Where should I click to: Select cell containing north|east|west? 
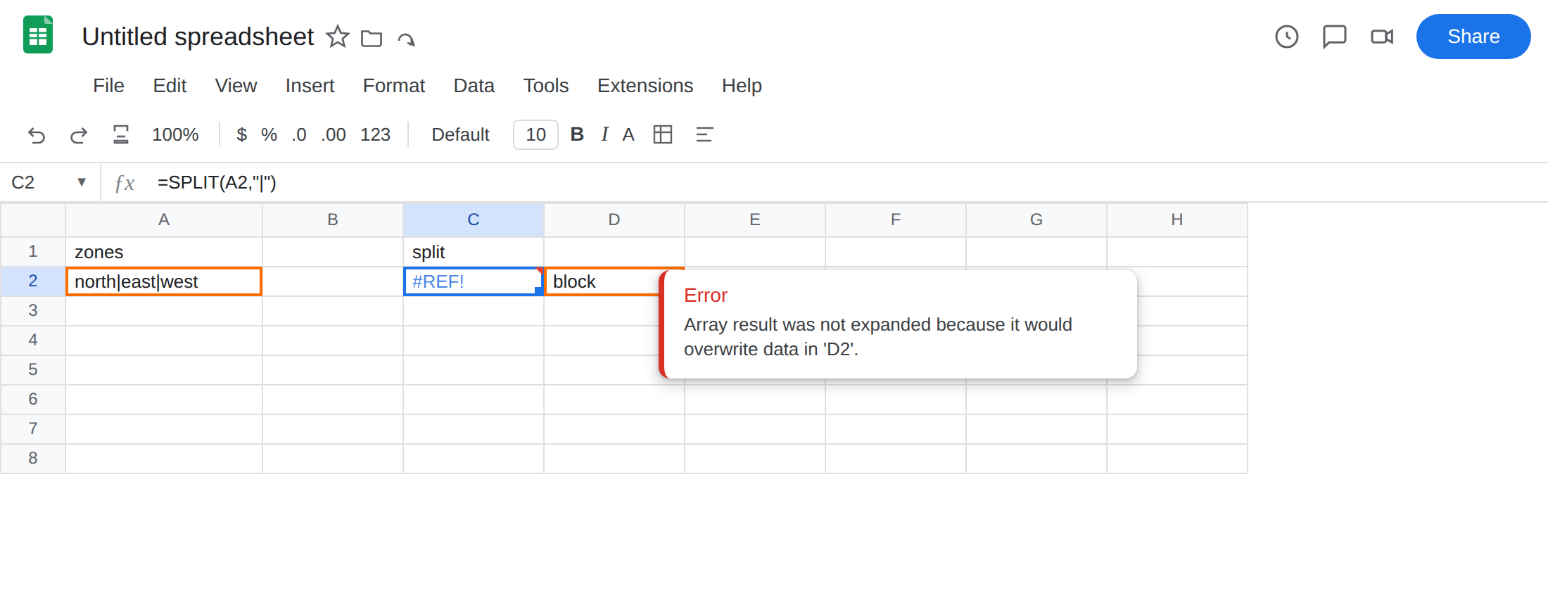click(x=164, y=281)
